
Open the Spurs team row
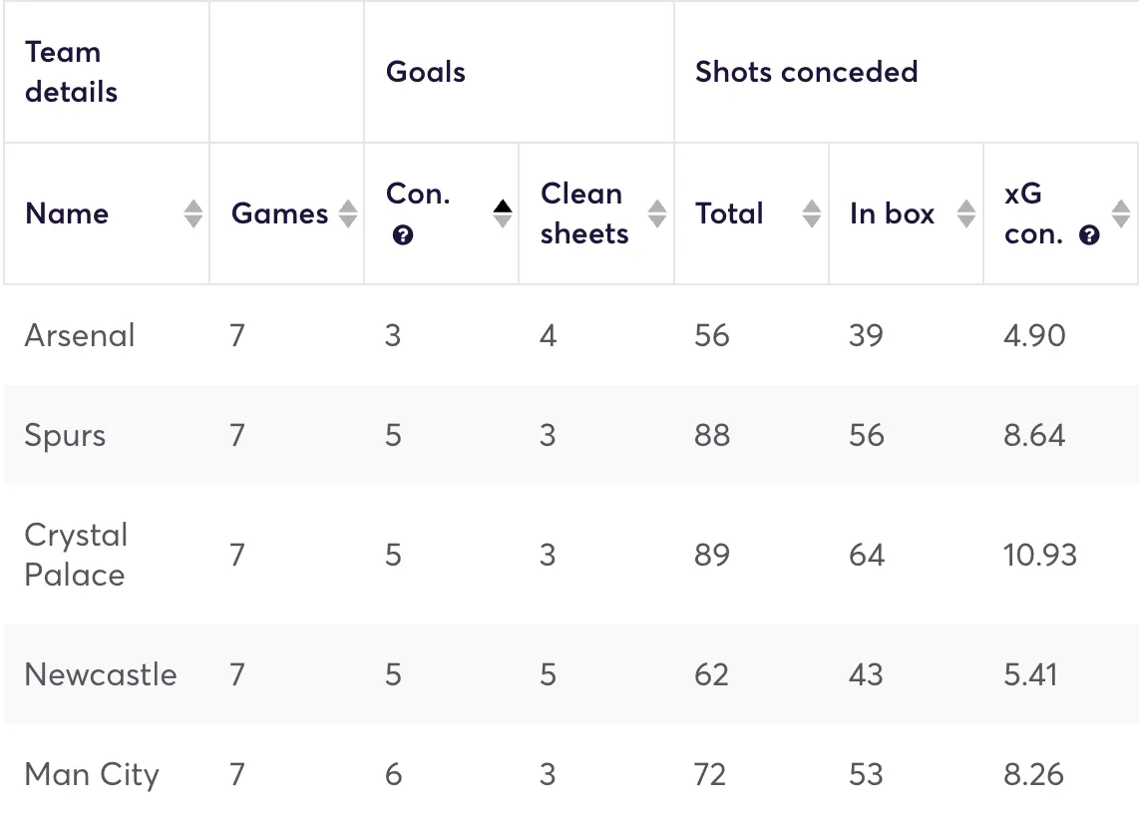tap(65, 436)
